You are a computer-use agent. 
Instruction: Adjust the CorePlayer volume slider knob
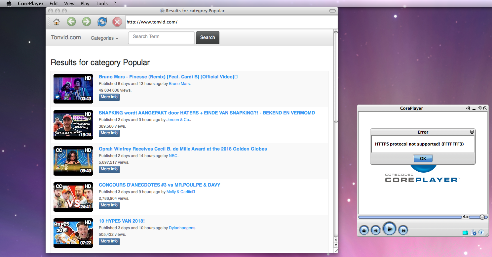[x=482, y=217]
